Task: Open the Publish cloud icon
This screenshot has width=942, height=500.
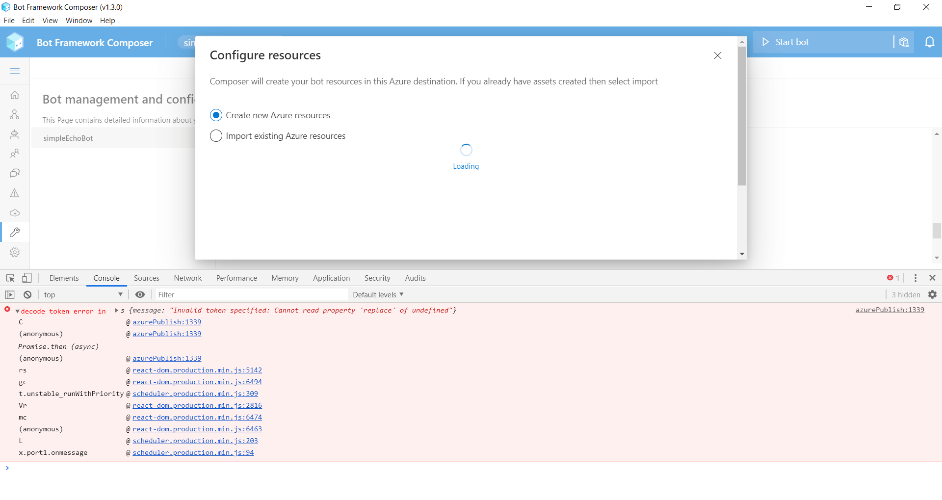Action: tap(15, 213)
